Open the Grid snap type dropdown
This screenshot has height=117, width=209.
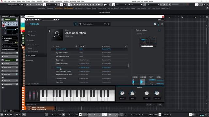click(x=121, y=5)
